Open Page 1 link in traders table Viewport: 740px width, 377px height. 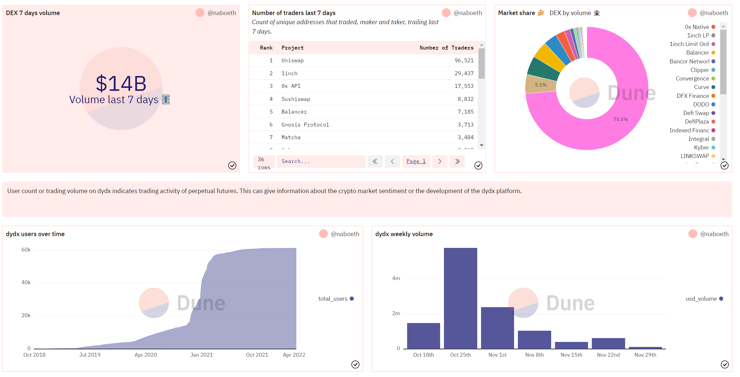click(x=416, y=161)
